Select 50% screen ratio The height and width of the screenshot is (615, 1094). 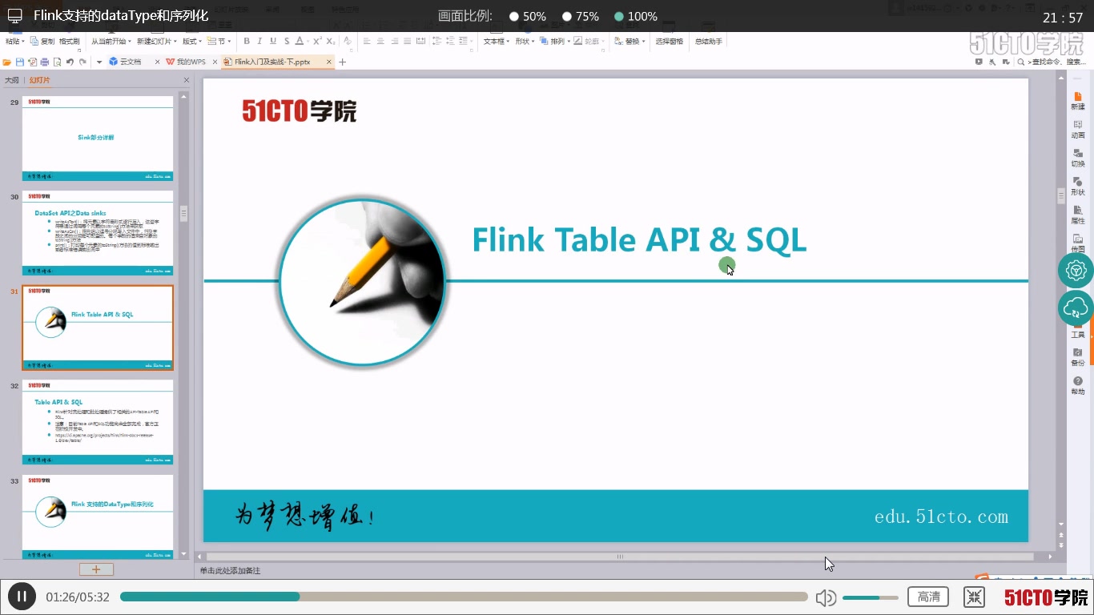coord(528,17)
